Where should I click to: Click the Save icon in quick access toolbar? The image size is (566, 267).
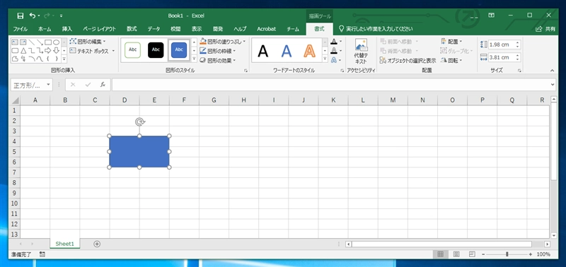pyautogui.click(x=21, y=16)
